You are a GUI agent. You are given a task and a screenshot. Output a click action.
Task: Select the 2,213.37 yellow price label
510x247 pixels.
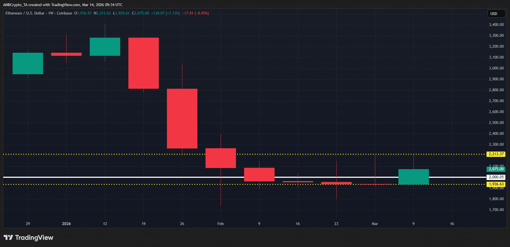point(496,154)
